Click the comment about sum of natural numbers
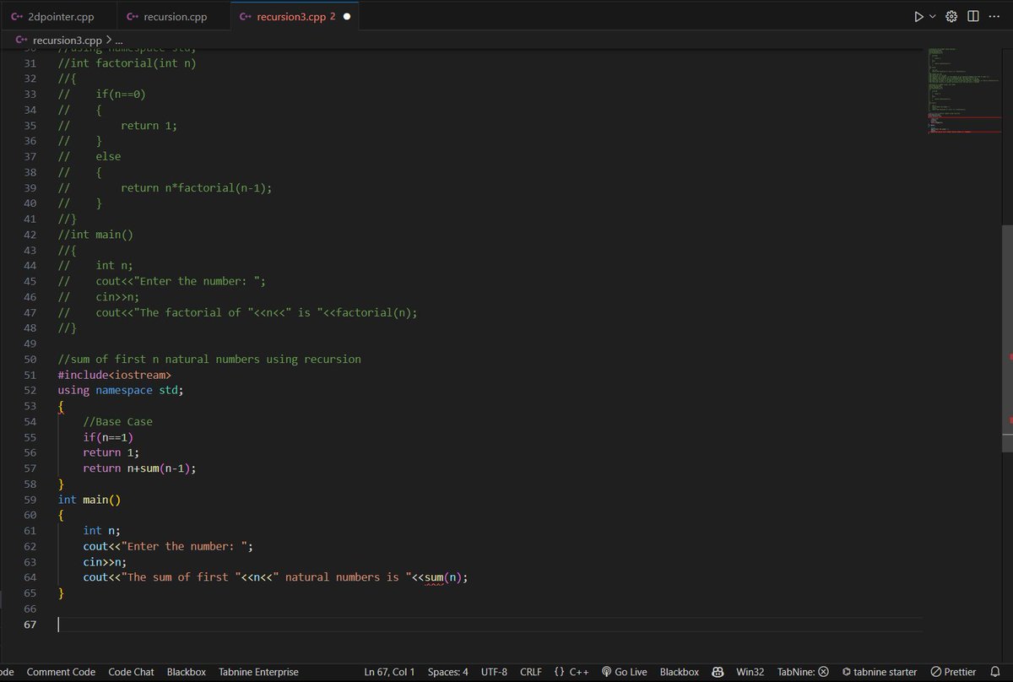 (x=209, y=360)
